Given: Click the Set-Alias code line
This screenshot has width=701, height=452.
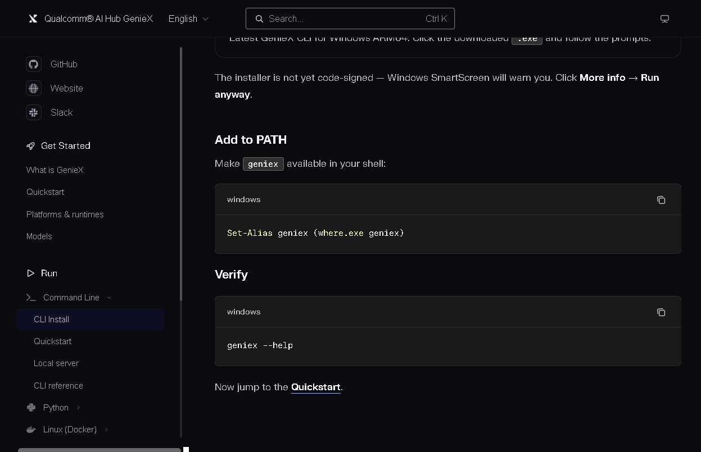Looking at the screenshot, I should pos(315,233).
